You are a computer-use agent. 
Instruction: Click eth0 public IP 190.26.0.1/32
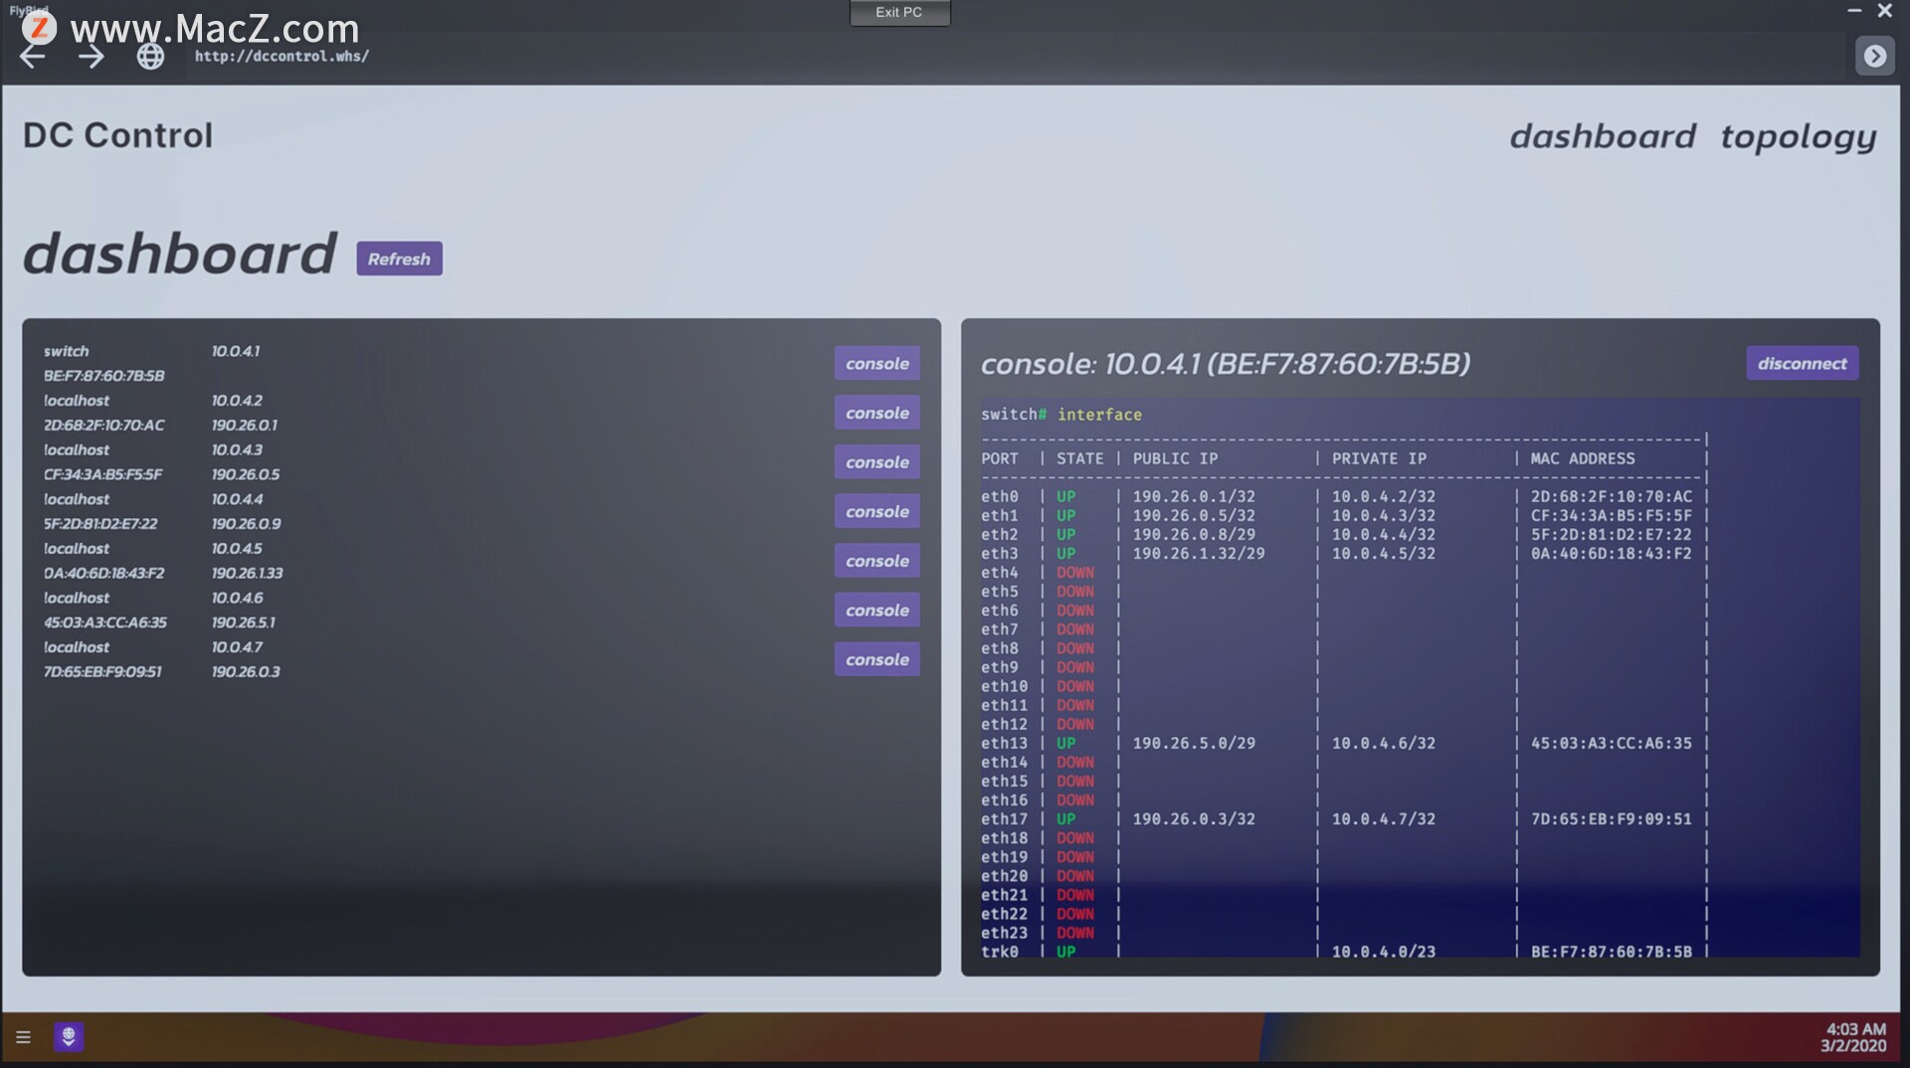[x=1194, y=496]
